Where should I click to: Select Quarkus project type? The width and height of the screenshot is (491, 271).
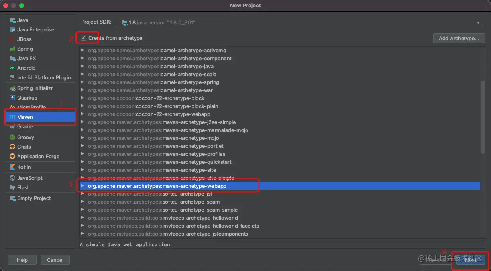point(40,98)
